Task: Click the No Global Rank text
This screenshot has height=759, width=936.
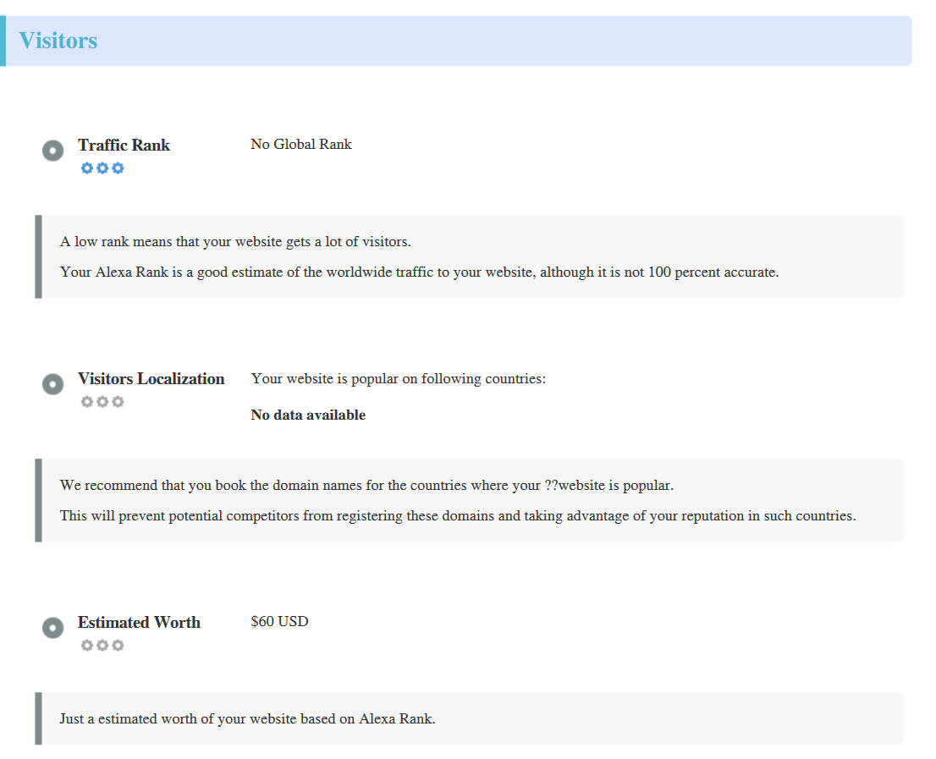Action: click(x=300, y=144)
